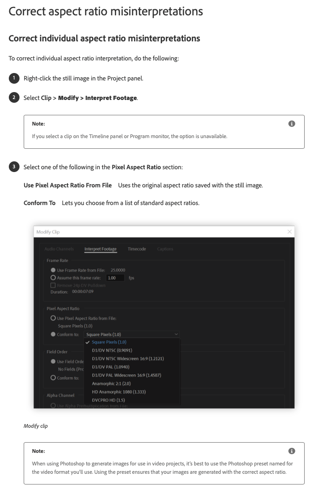Click the info icon on the first note
This screenshot has width=326, height=491.
pyautogui.click(x=292, y=124)
